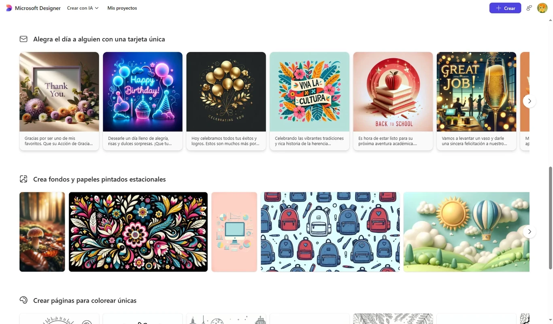The width and height of the screenshot is (553, 324).
Task: Open the gold balloons Celebrating You card
Action: point(226,101)
